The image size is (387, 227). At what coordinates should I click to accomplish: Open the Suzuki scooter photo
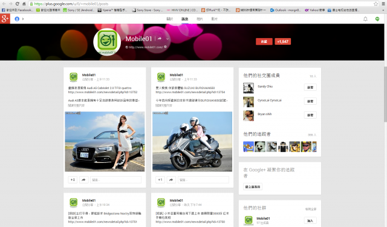[x=192, y=142]
